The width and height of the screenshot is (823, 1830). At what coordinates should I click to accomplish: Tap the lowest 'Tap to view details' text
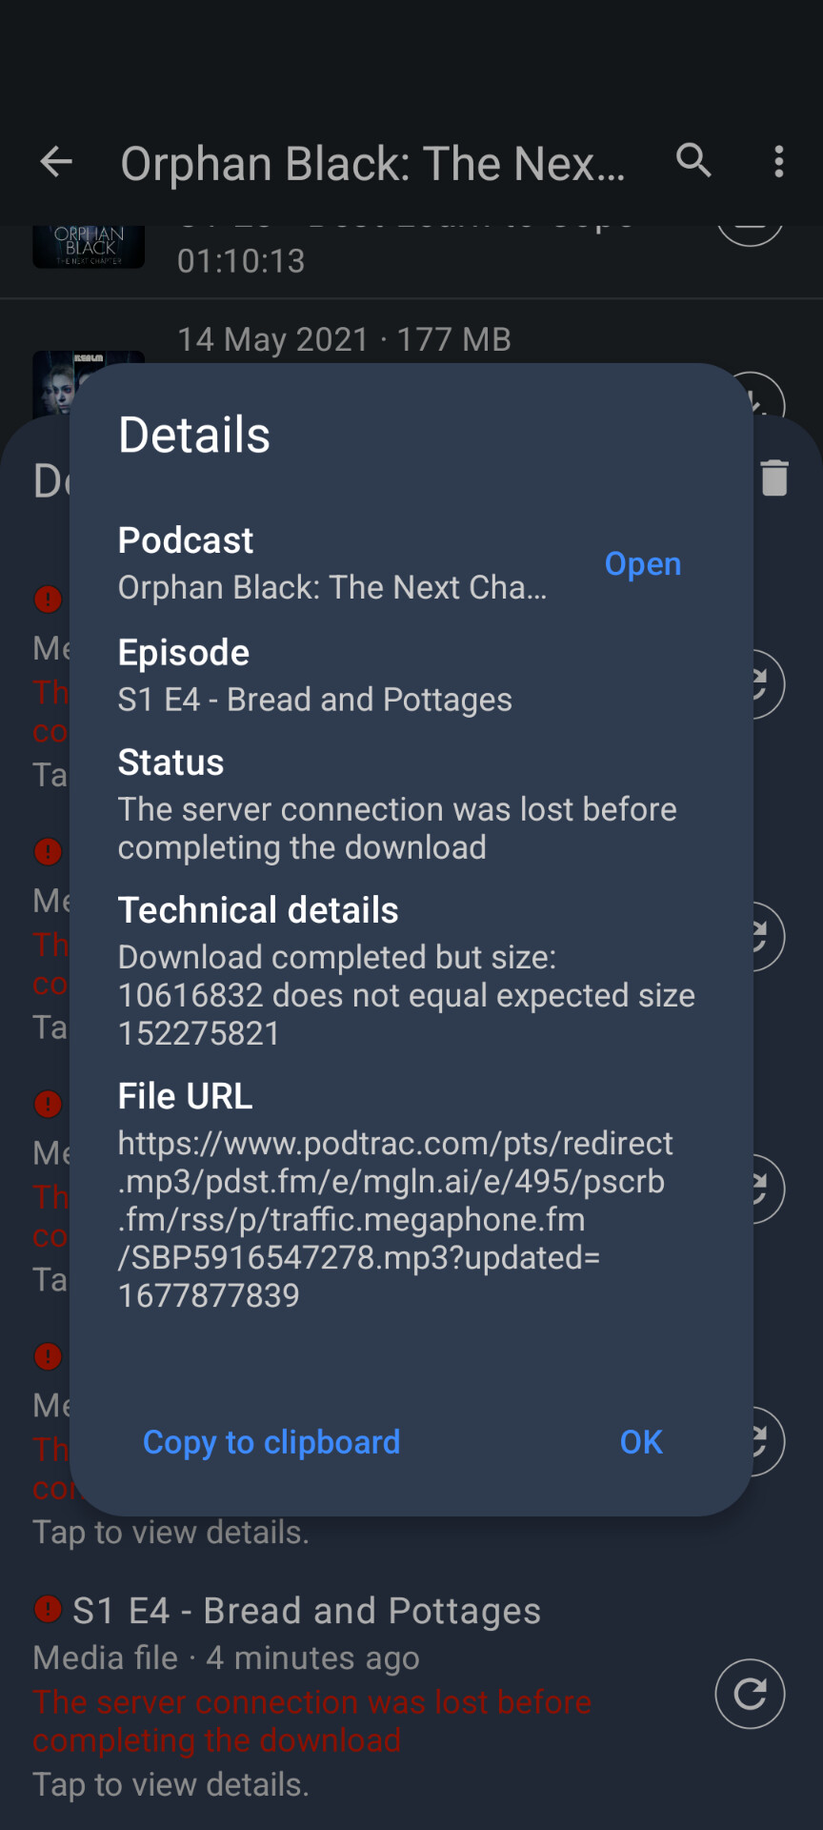point(171,1784)
